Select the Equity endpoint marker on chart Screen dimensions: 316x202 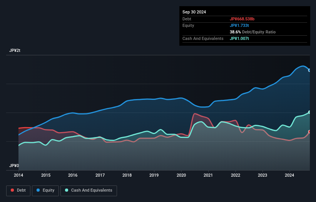coord(309,70)
